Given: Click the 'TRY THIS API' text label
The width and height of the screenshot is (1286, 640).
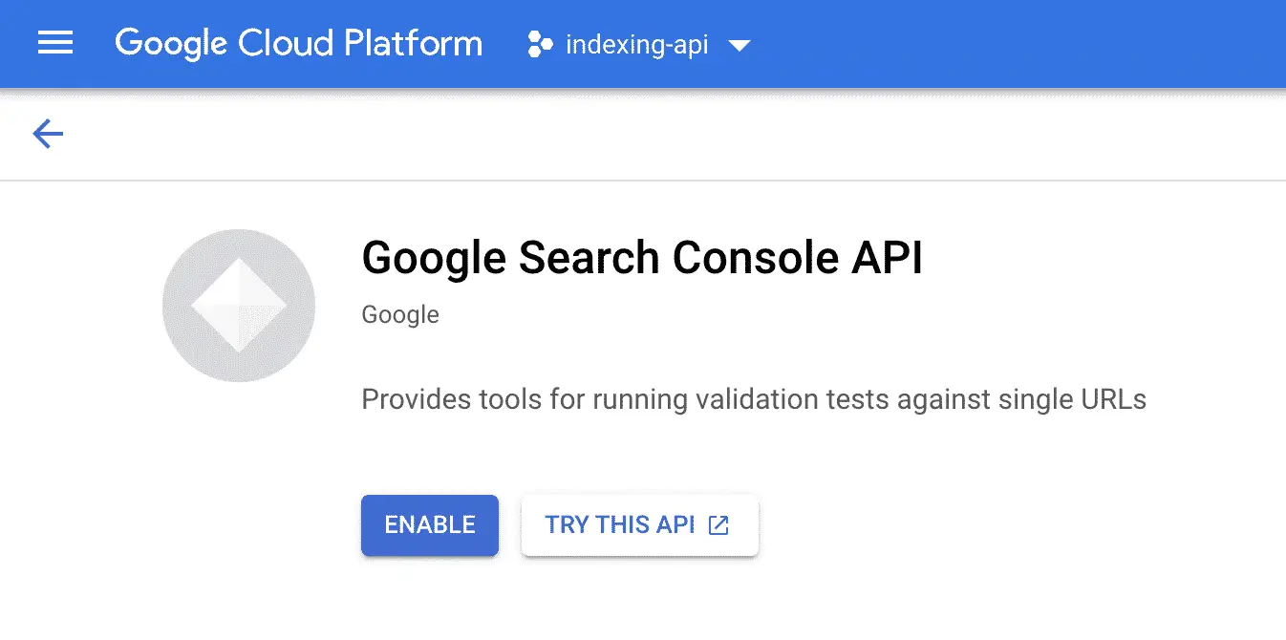Looking at the screenshot, I should [619, 524].
